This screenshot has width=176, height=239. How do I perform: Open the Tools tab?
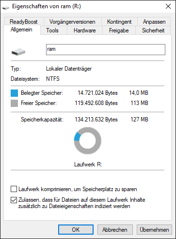pos(53,30)
